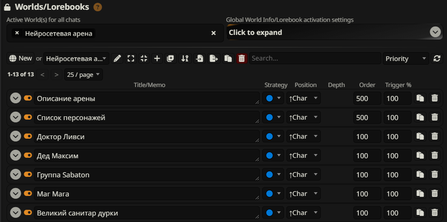The width and height of the screenshot is (447, 222).
Task: Click the Search entries field
Action: (x=315, y=59)
